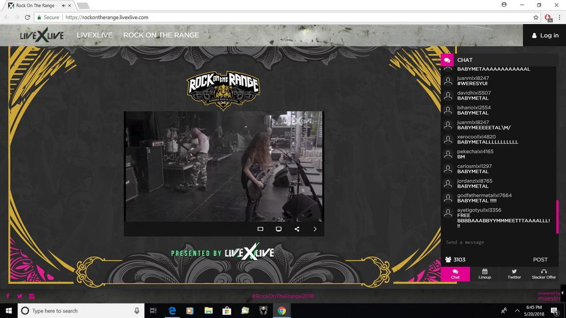Open the Chrome menu three dots
The width and height of the screenshot is (566, 318).
point(559,17)
